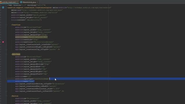
Task: Click the layout_constraintBottom_toTopOf line
Action: (40, 84)
